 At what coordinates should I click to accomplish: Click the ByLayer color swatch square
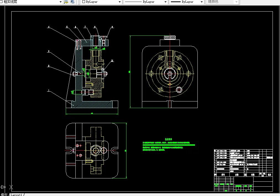[x=84, y=2]
